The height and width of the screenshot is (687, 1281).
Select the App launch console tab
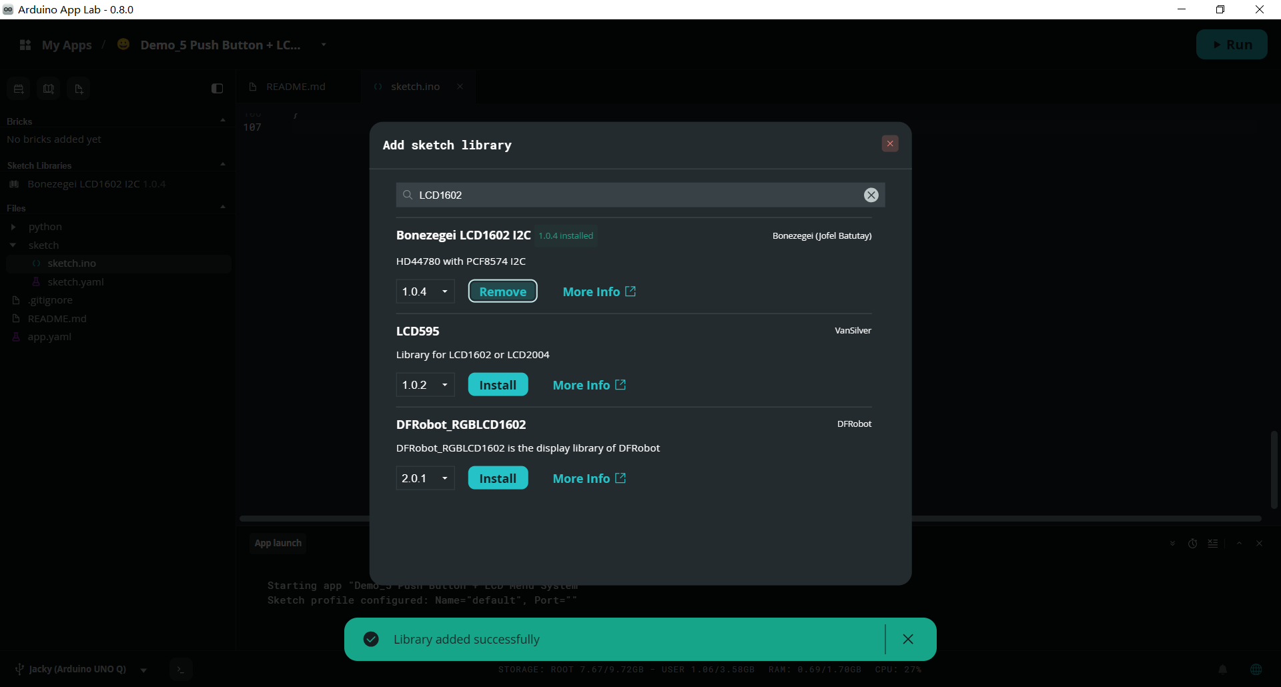[278, 543]
